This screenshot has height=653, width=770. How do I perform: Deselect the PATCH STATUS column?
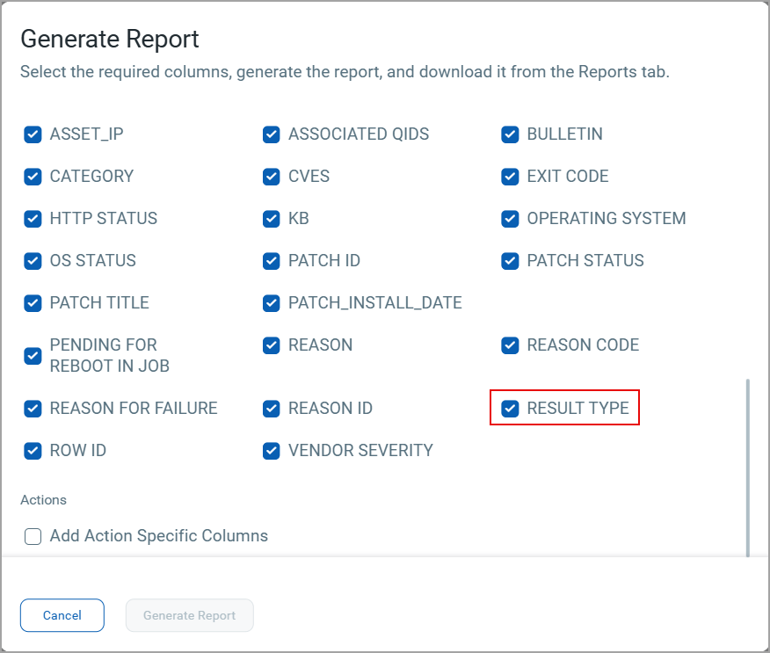click(510, 261)
